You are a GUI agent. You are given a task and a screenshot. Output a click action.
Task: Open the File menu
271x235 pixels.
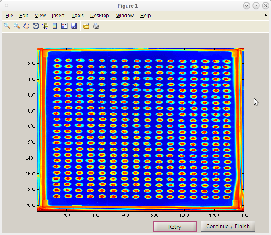point(9,16)
